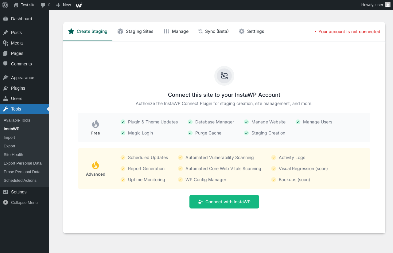The width and height of the screenshot is (393, 253).
Task: Open the Media library menu
Action: [x=25, y=43]
